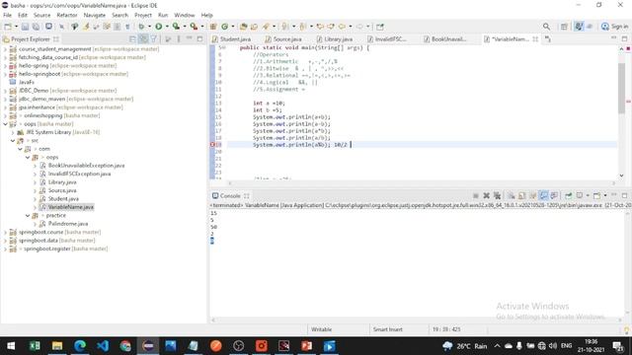
Task: Collapse the src folder node
Action: pos(13,140)
